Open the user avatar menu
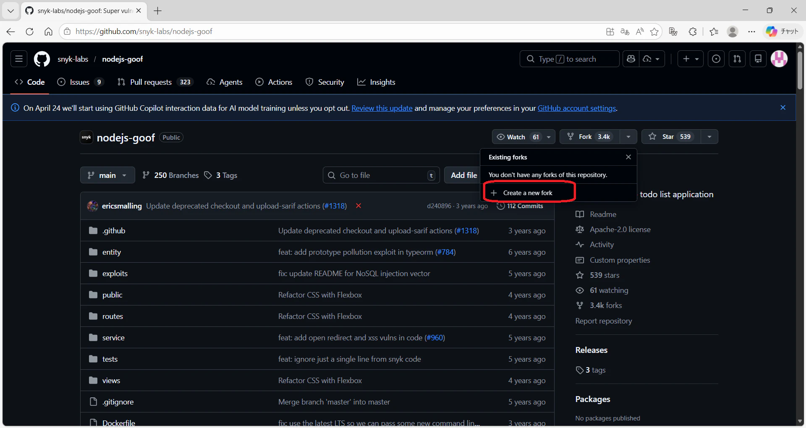The height and width of the screenshot is (428, 806). coord(779,59)
